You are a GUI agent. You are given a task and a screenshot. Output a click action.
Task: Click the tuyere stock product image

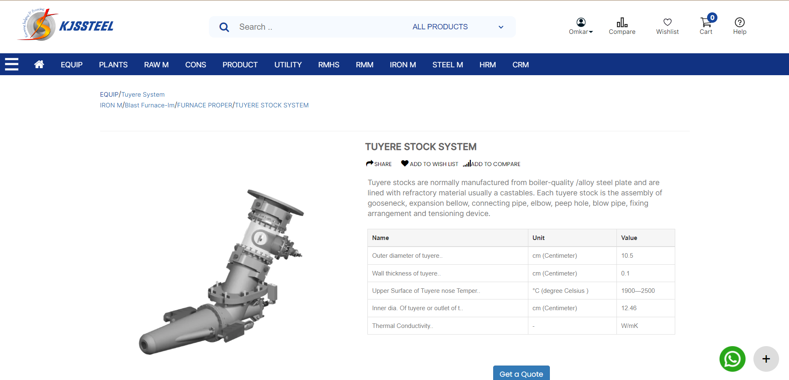click(221, 272)
